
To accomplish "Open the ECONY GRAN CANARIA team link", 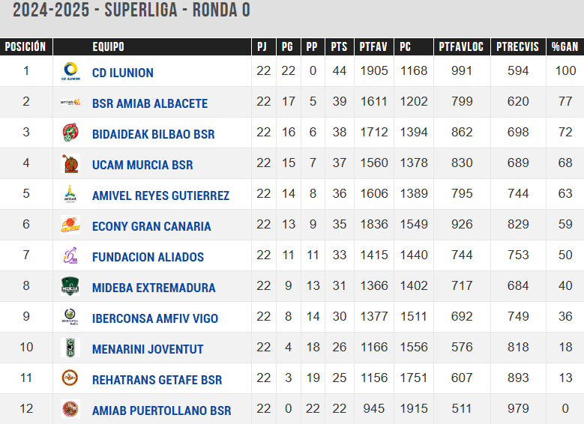I will [151, 226].
